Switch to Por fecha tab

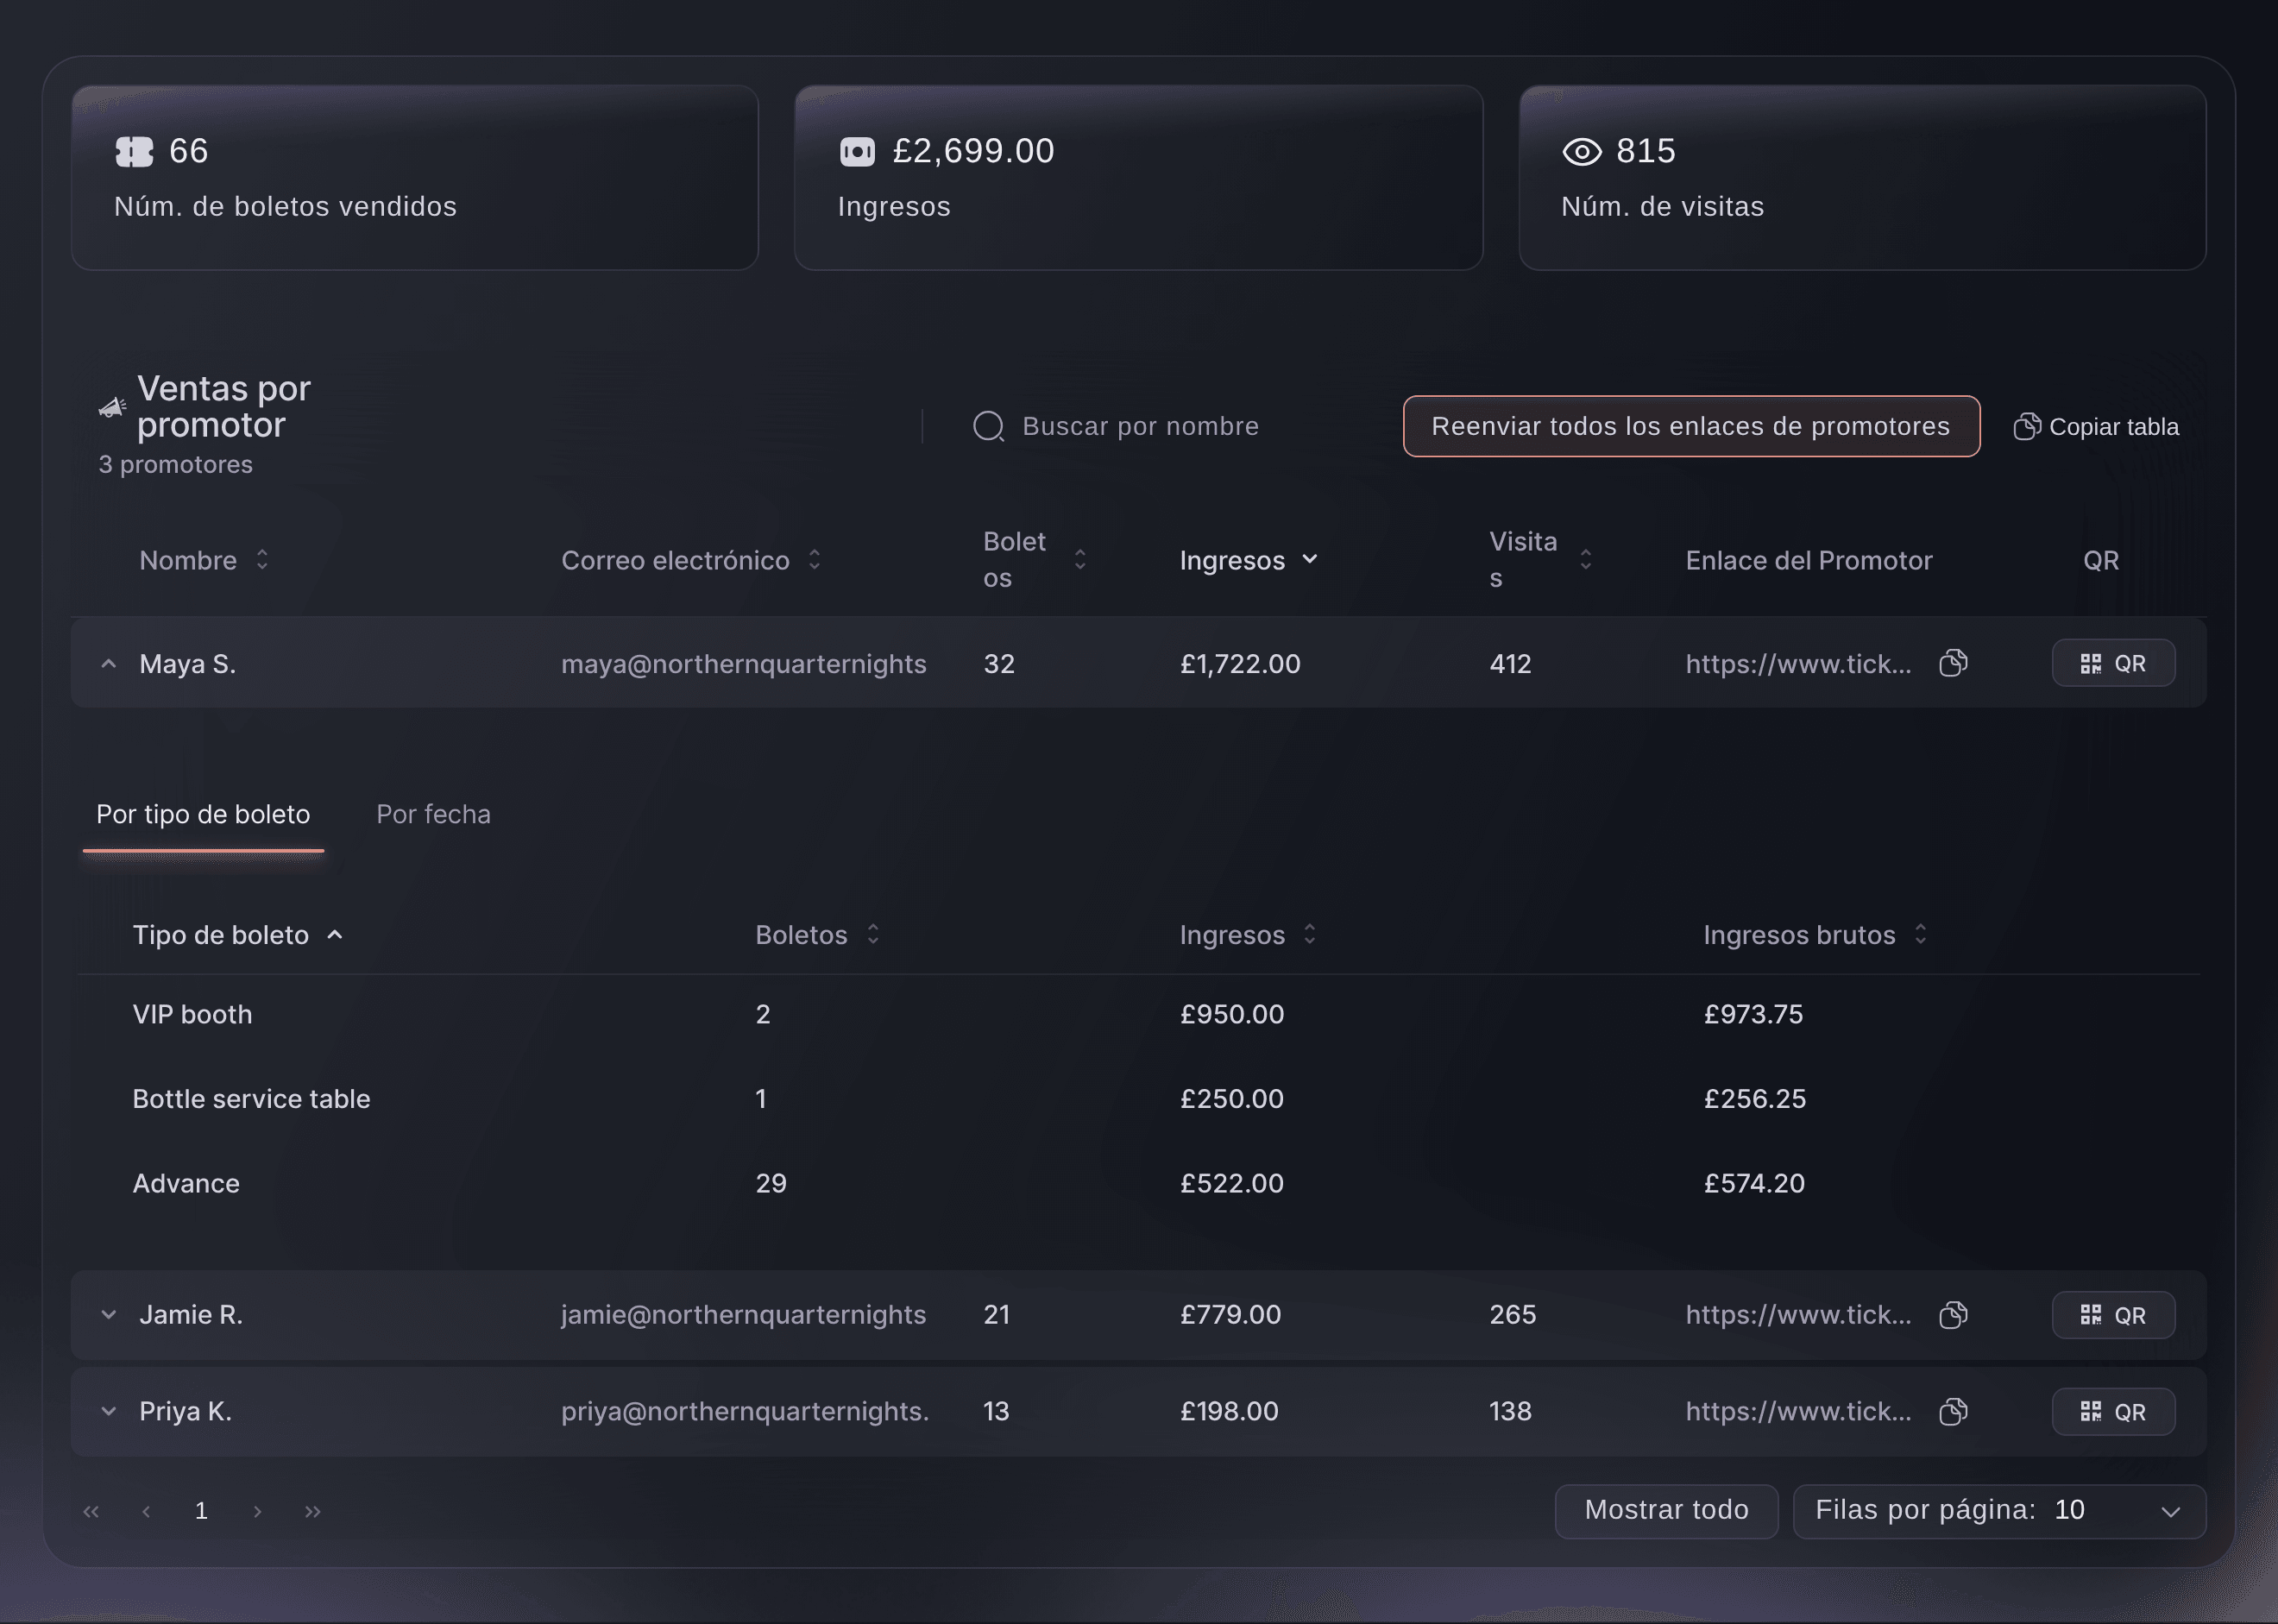pyautogui.click(x=433, y=814)
